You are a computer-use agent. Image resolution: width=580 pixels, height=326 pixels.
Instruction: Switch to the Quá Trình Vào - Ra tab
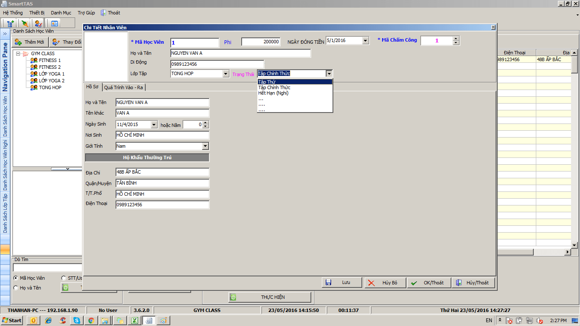(x=123, y=87)
